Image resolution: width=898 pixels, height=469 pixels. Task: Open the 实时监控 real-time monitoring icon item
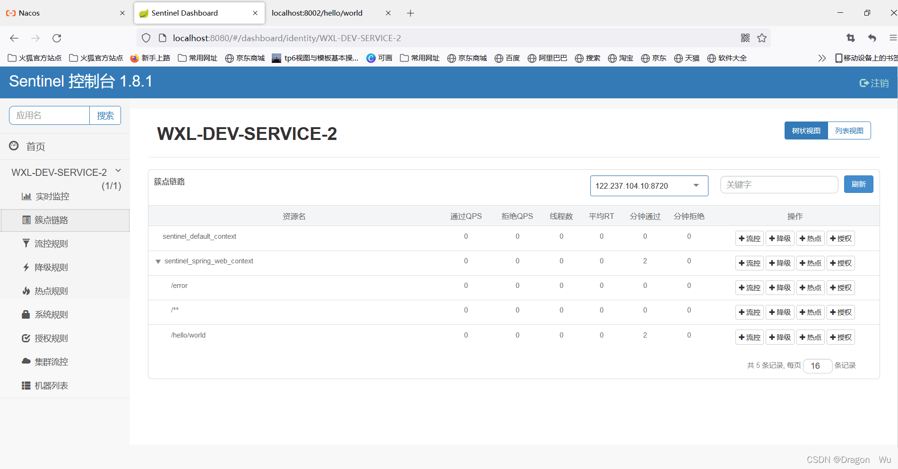(x=45, y=196)
